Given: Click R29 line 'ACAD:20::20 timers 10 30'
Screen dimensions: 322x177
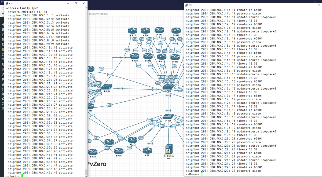Looking at the screenshot, I should (x=221, y=149).
